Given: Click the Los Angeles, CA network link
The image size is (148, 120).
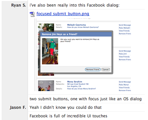Looking at the screenshot, I should pos(74,86).
